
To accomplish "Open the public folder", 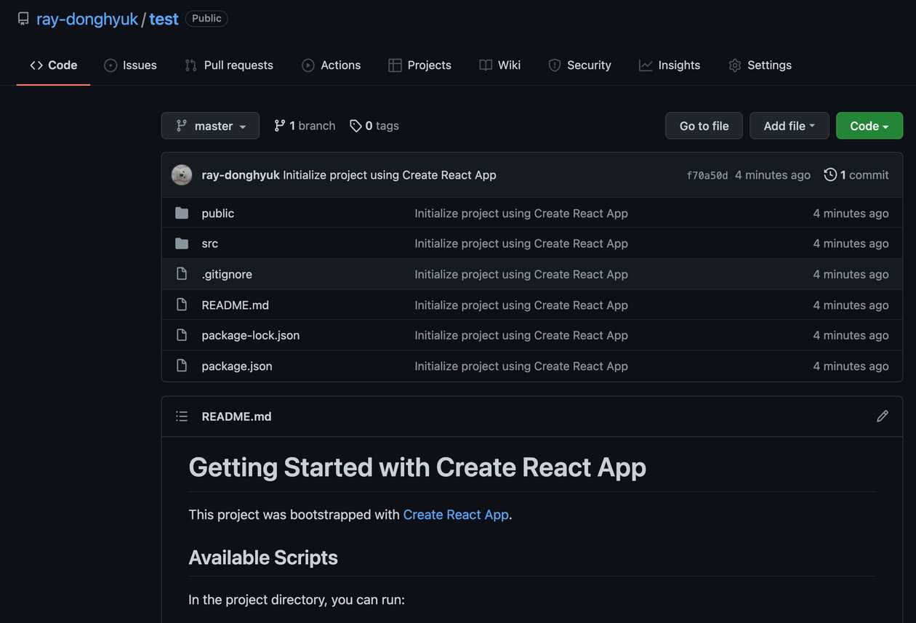I will (218, 213).
